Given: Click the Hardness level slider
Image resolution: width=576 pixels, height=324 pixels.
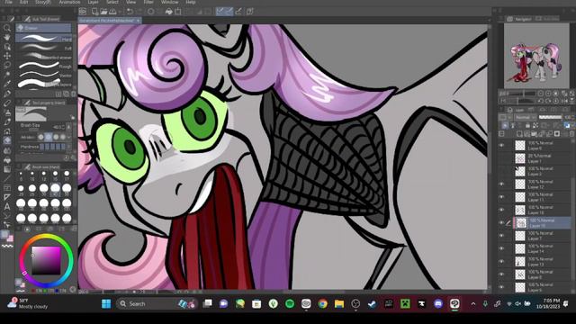Looking at the screenshot, I should (x=52, y=147).
